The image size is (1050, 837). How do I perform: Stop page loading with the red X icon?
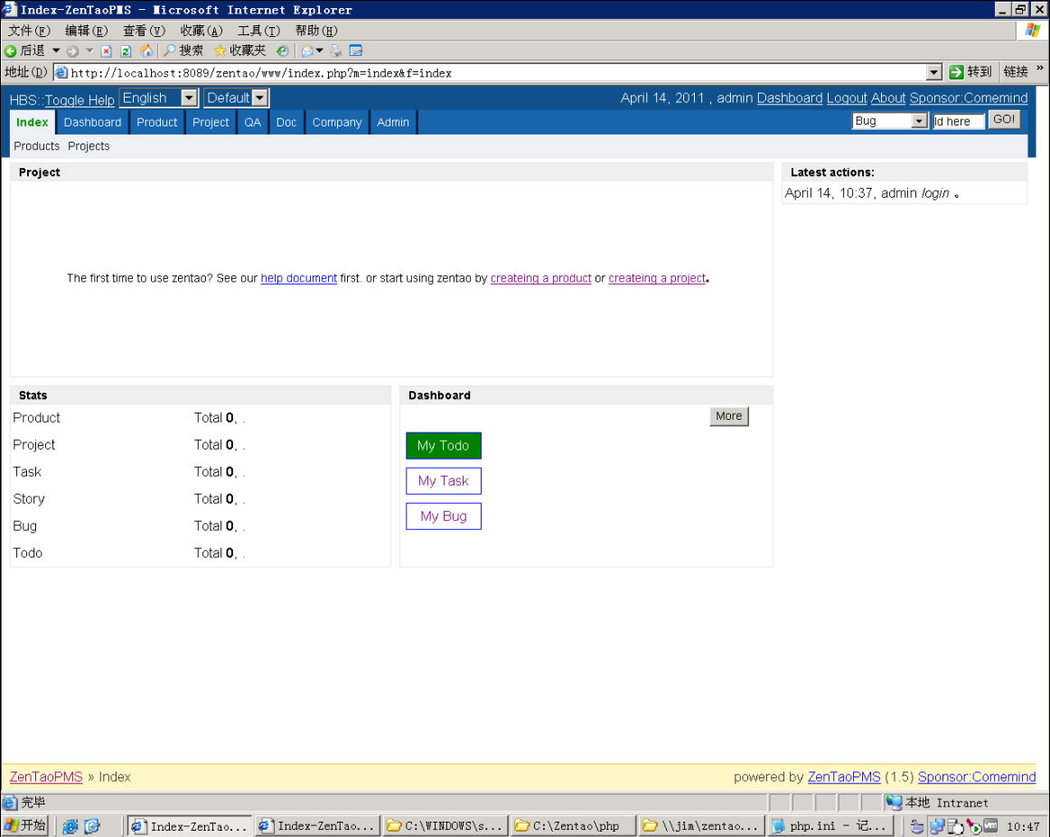click(x=106, y=51)
